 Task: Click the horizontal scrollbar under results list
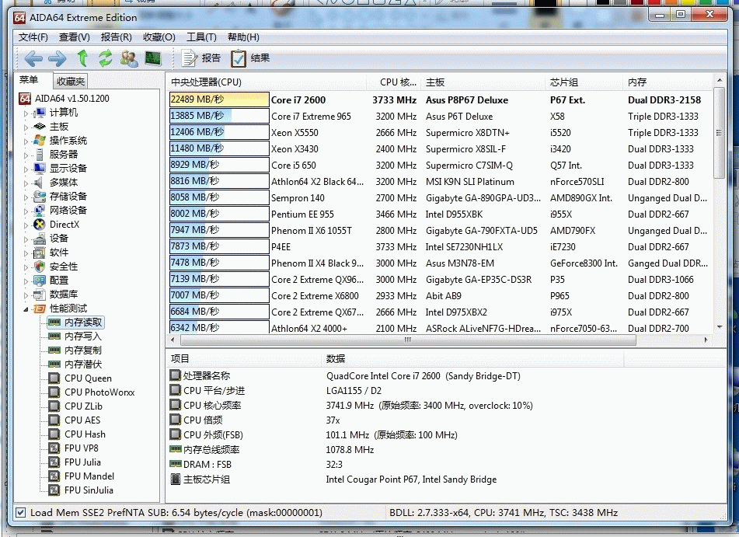tap(408, 340)
